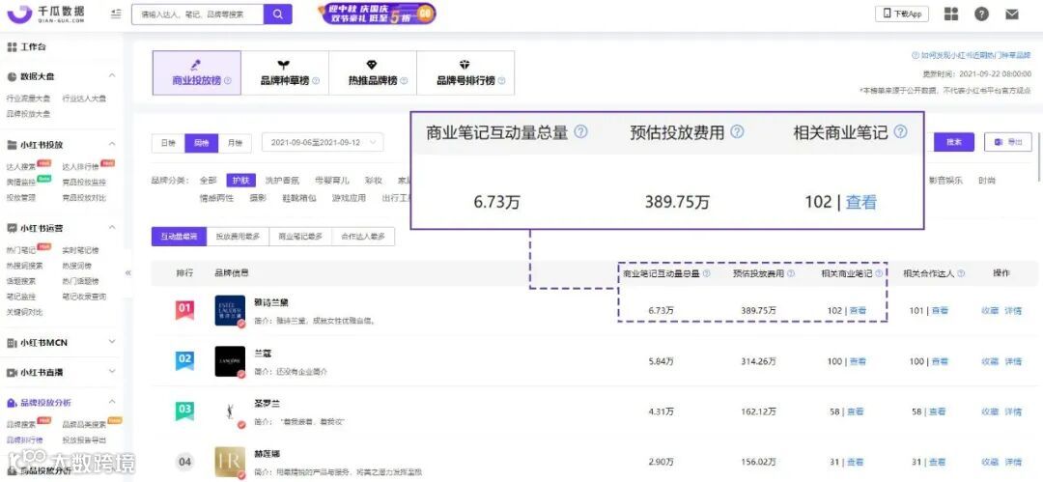This screenshot has width=1043, height=482.
Task: Click help icon beside 品牌号排行榜
Action: 501,81
